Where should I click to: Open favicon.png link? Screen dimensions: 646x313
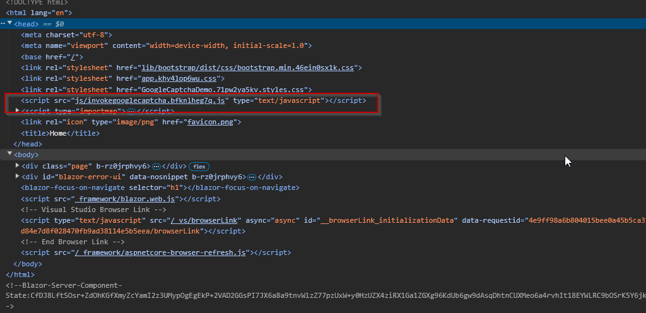pyautogui.click(x=210, y=122)
